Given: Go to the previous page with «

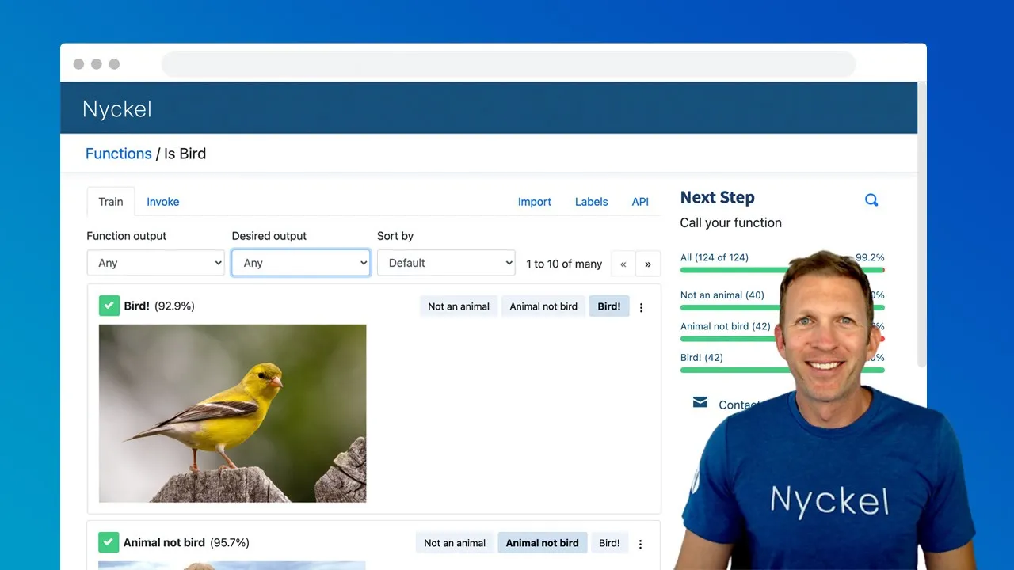Looking at the screenshot, I should coord(623,264).
